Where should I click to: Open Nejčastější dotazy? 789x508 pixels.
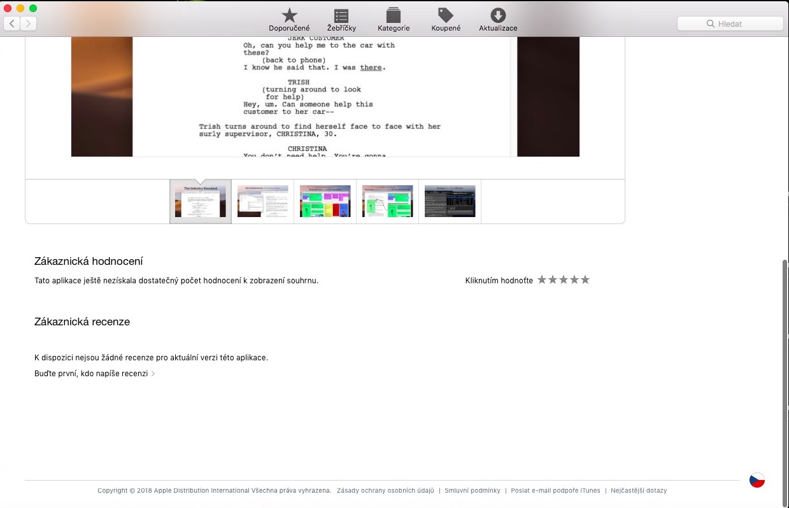638,490
